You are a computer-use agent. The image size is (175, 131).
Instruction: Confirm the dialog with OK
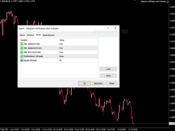[x=85, y=84]
